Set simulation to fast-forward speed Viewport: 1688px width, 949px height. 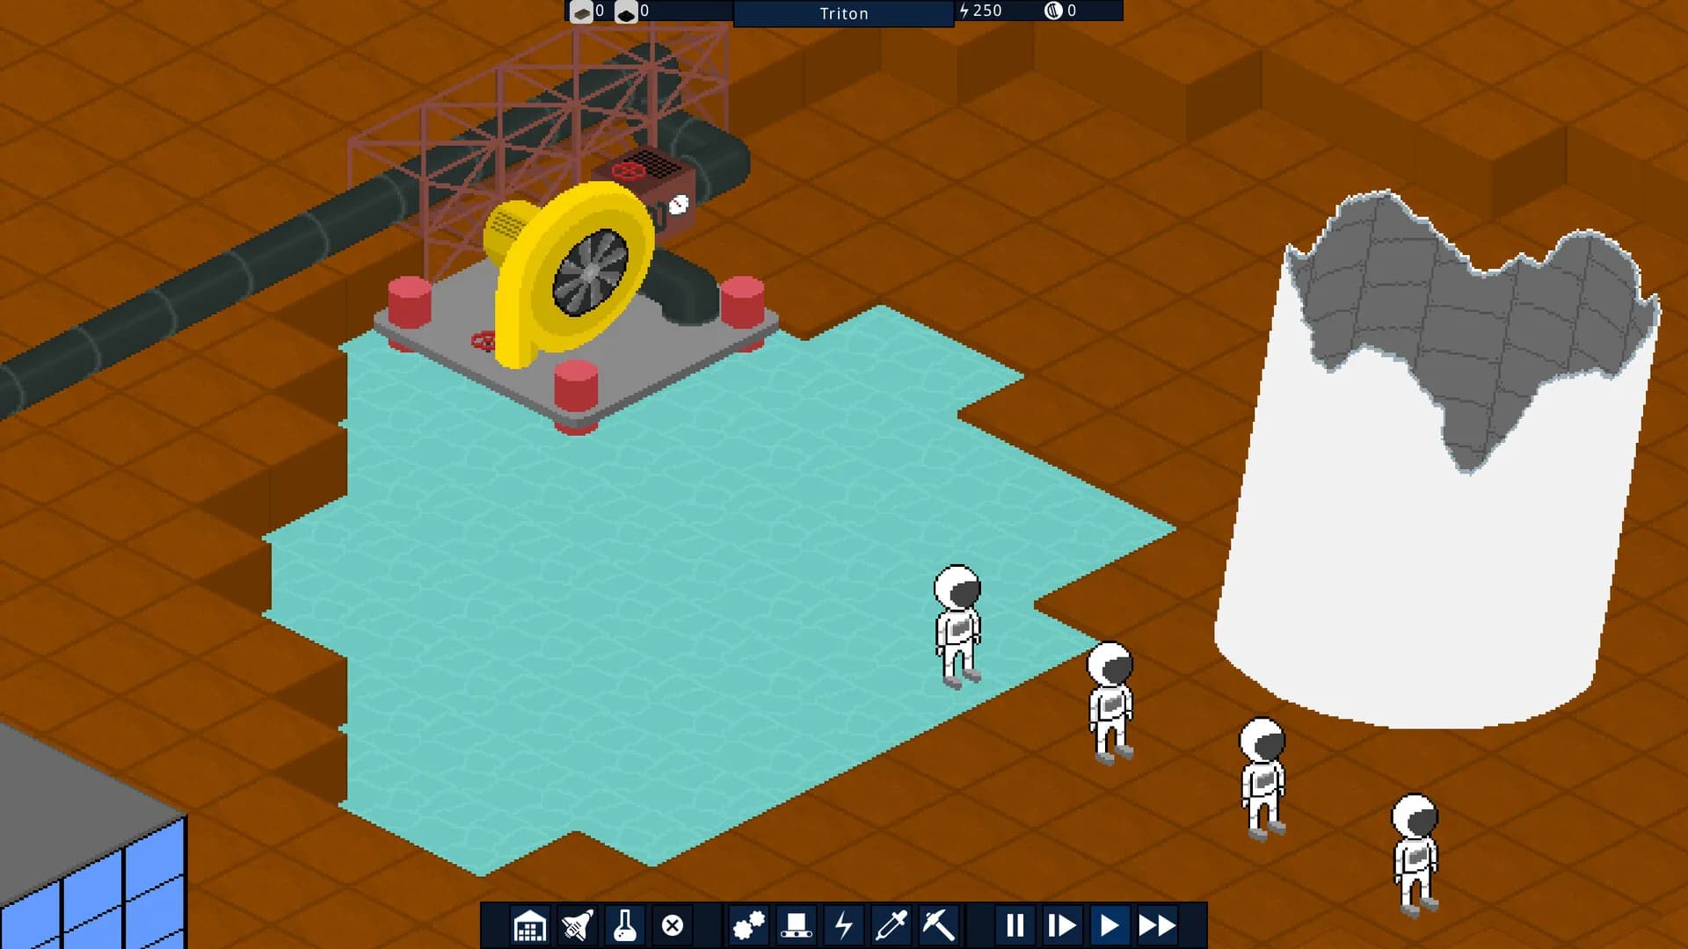pyautogui.click(x=1157, y=925)
